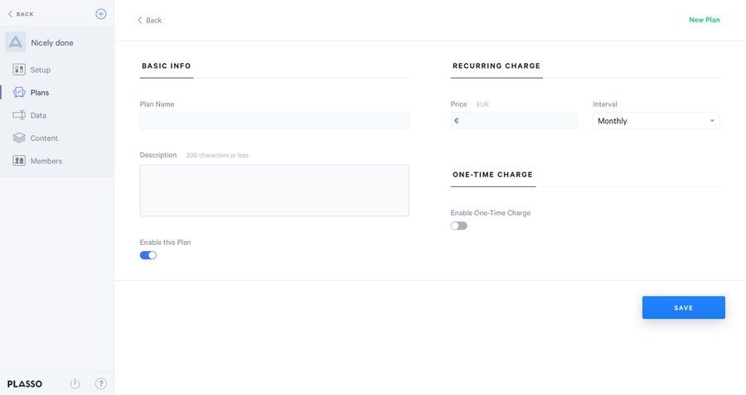746x395 pixels.
Task: Click the Members sidebar icon
Action: point(19,161)
